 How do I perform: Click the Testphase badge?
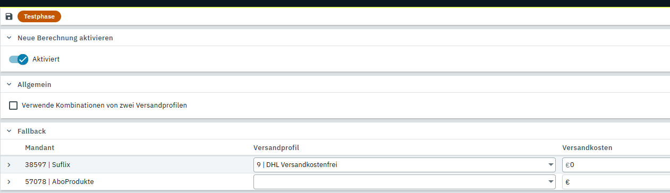point(39,16)
